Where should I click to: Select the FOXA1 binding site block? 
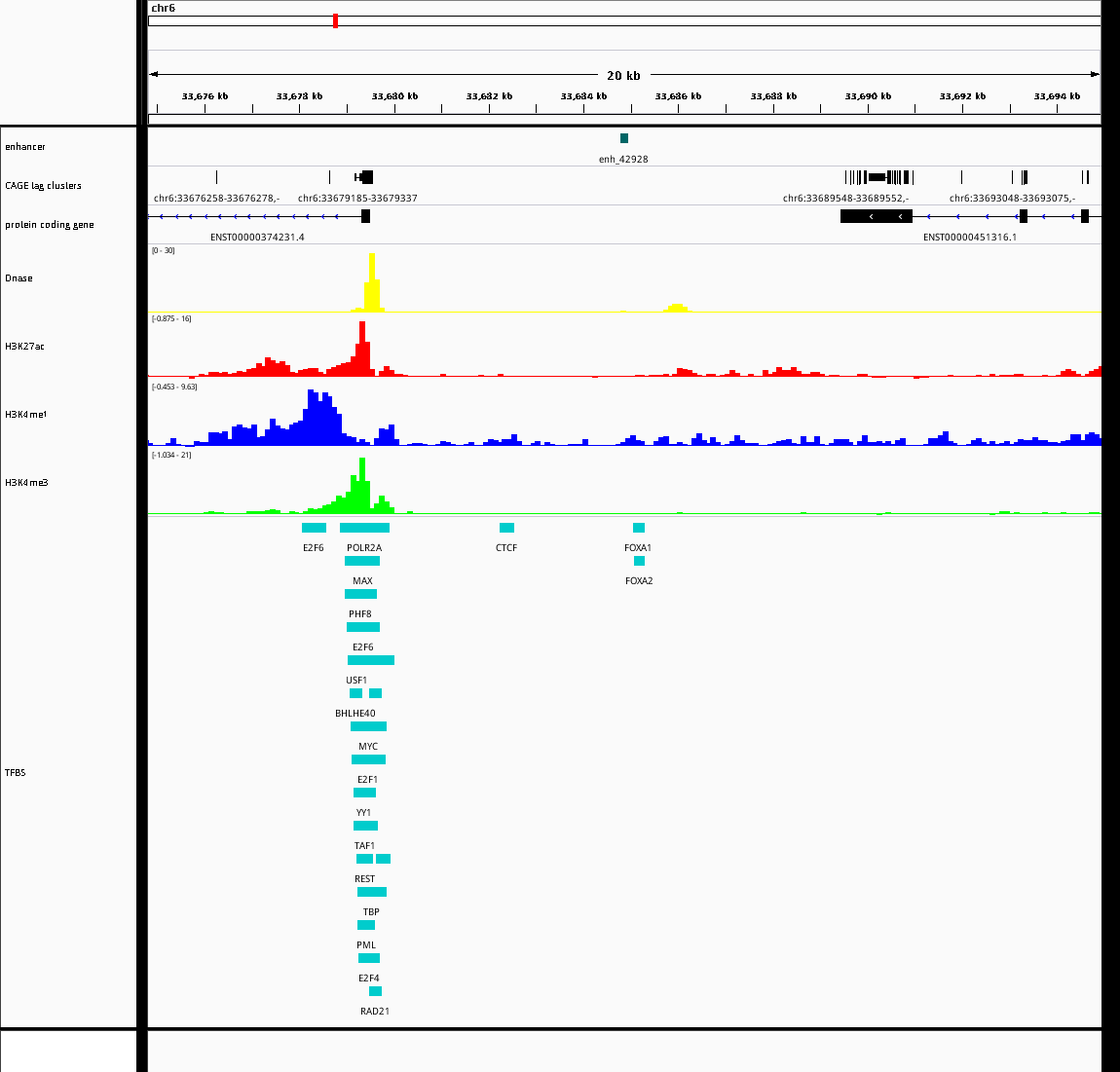(x=639, y=528)
